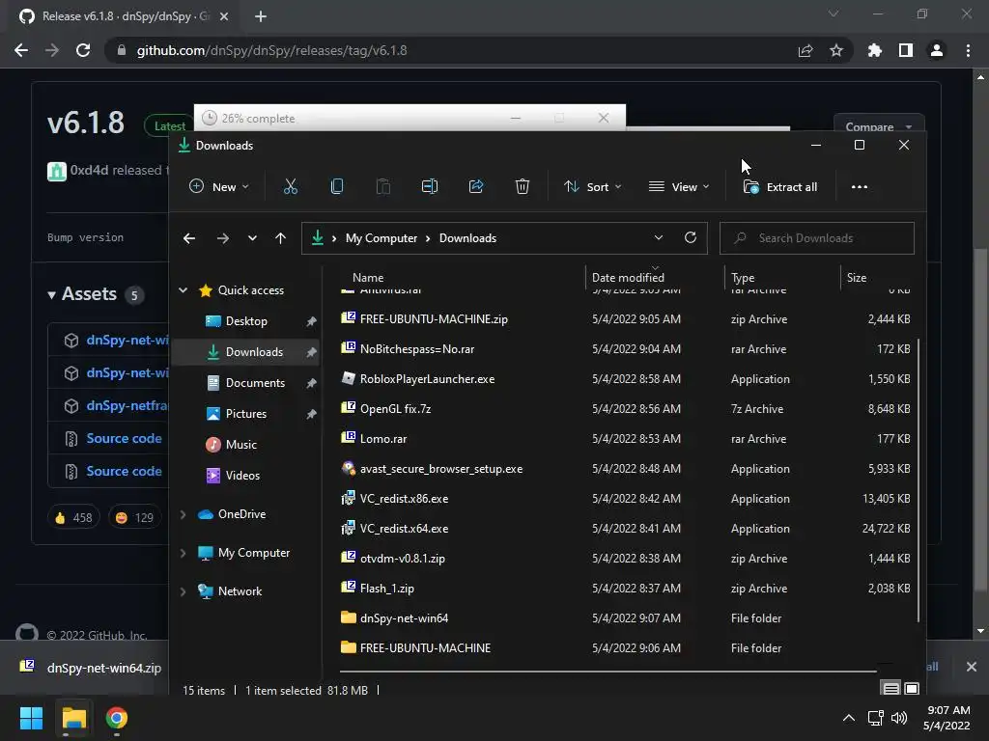Image resolution: width=989 pixels, height=741 pixels.
Task: Open Windows Start menu
Action: coord(31,718)
